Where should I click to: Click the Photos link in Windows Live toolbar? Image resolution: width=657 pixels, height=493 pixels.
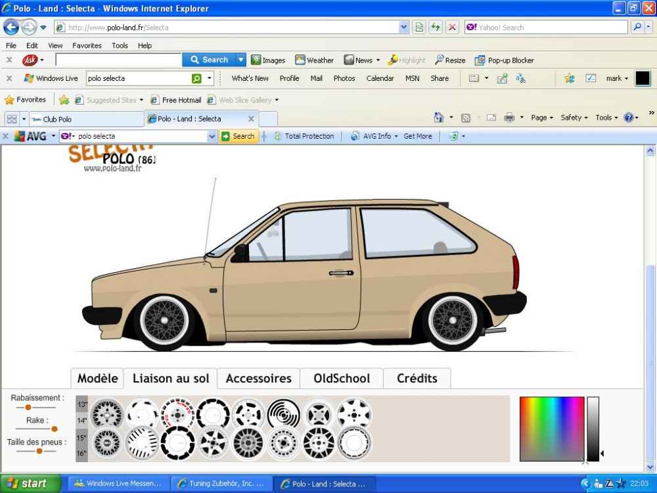[344, 78]
